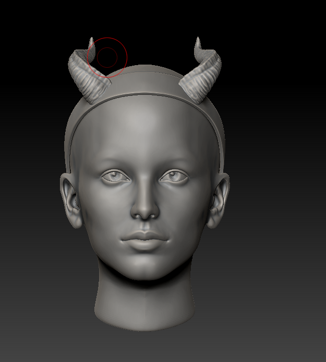Click the model's chin
Screen dimensions: 326x362
point(146,268)
